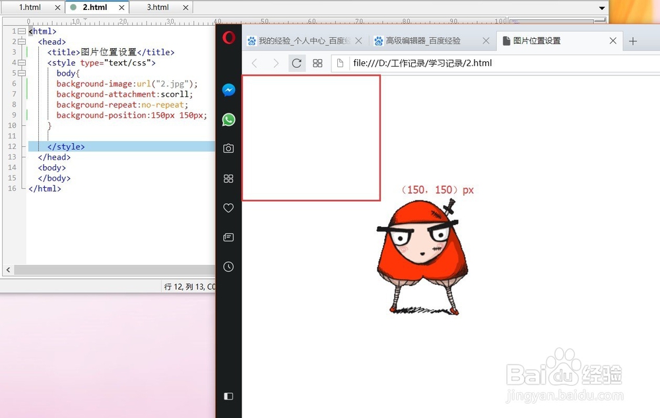
Task: Click the page info document icon in address bar
Action: tap(340, 63)
